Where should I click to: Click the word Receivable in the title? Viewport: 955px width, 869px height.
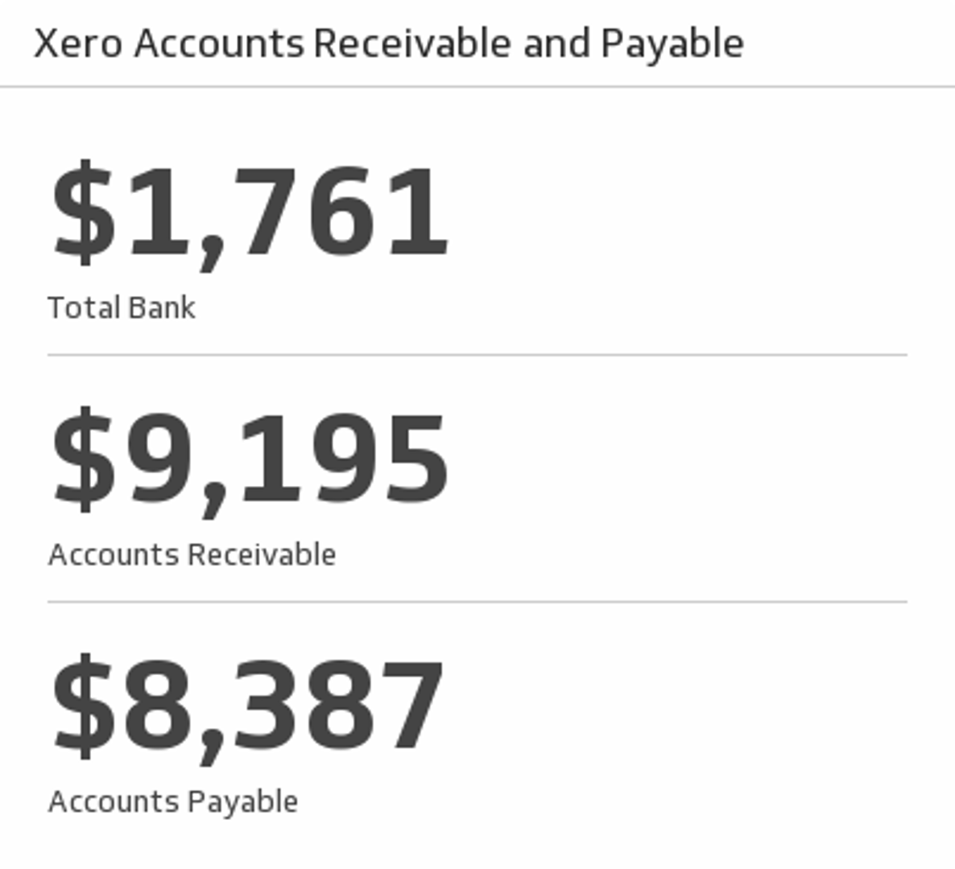pos(411,43)
